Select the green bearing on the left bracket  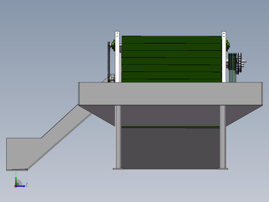click(x=113, y=45)
